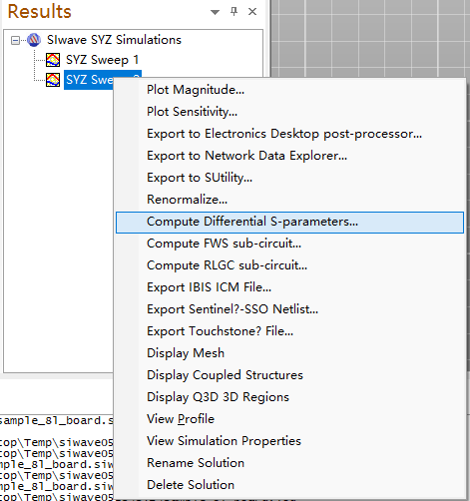This screenshot has height=501, width=470.
Task: Close the Results panel
Action: (x=252, y=12)
